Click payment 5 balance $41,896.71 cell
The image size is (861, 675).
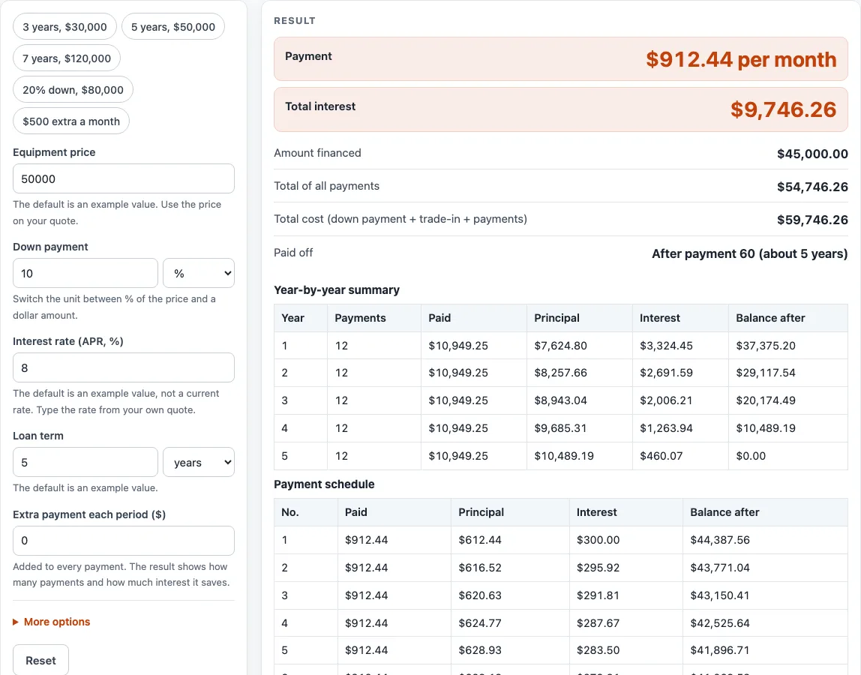point(766,650)
